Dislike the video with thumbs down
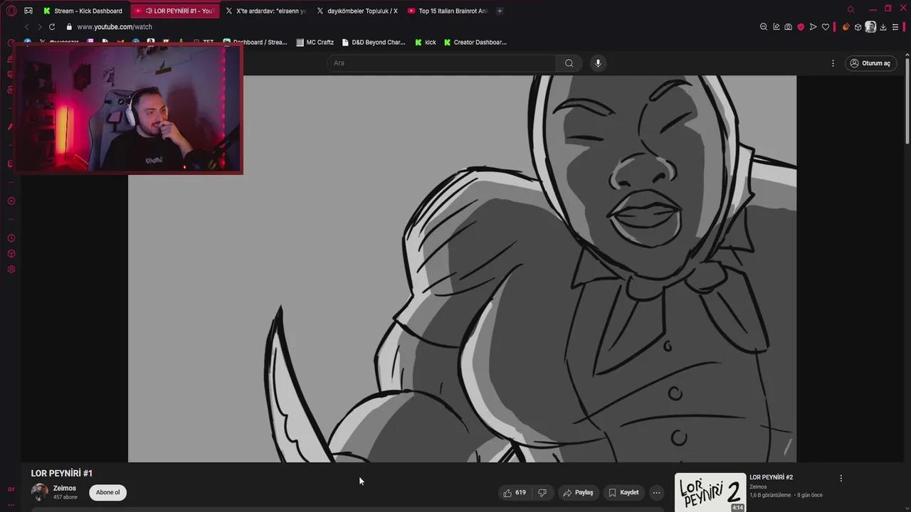 click(x=542, y=493)
